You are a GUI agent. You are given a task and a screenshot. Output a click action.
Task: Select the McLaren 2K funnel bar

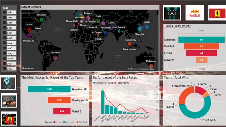pyautogui.click(x=202, y=60)
